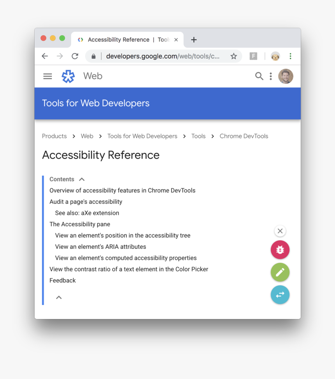Click the browser forward arrow
The height and width of the screenshot is (379, 335).
(60, 56)
